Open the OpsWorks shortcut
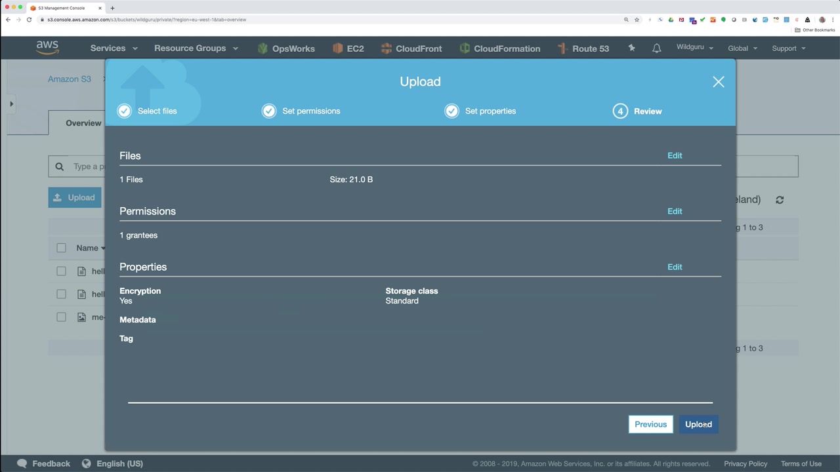 286,49
